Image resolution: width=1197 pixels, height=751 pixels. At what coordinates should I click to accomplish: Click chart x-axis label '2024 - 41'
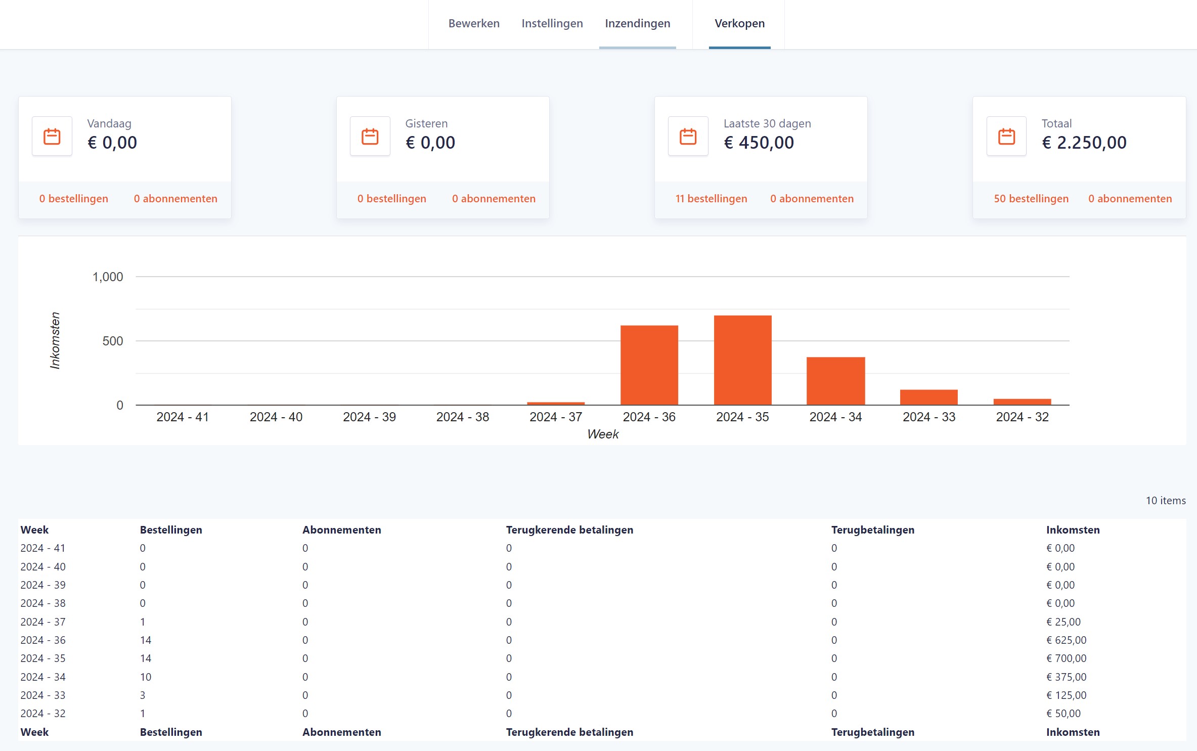pyautogui.click(x=183, y=417)
